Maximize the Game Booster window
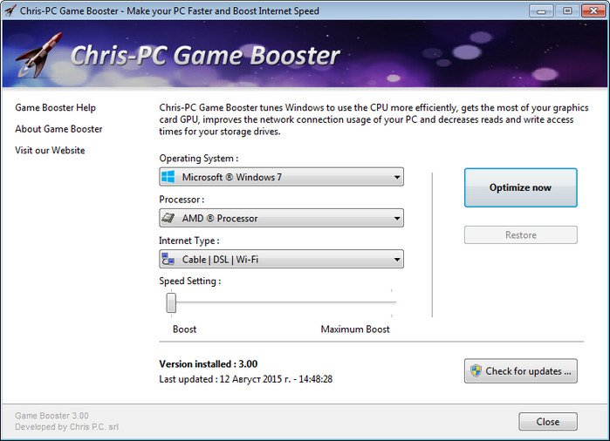Screen dimensions: 610x441 point(567,10)
